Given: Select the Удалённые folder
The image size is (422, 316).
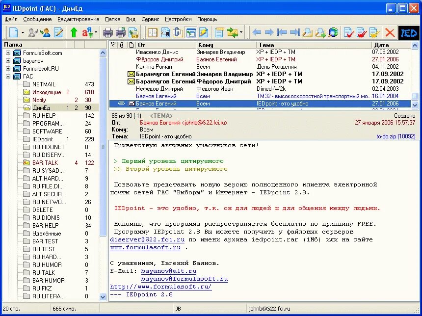Looking at the screenshot, I should point(47,234).
